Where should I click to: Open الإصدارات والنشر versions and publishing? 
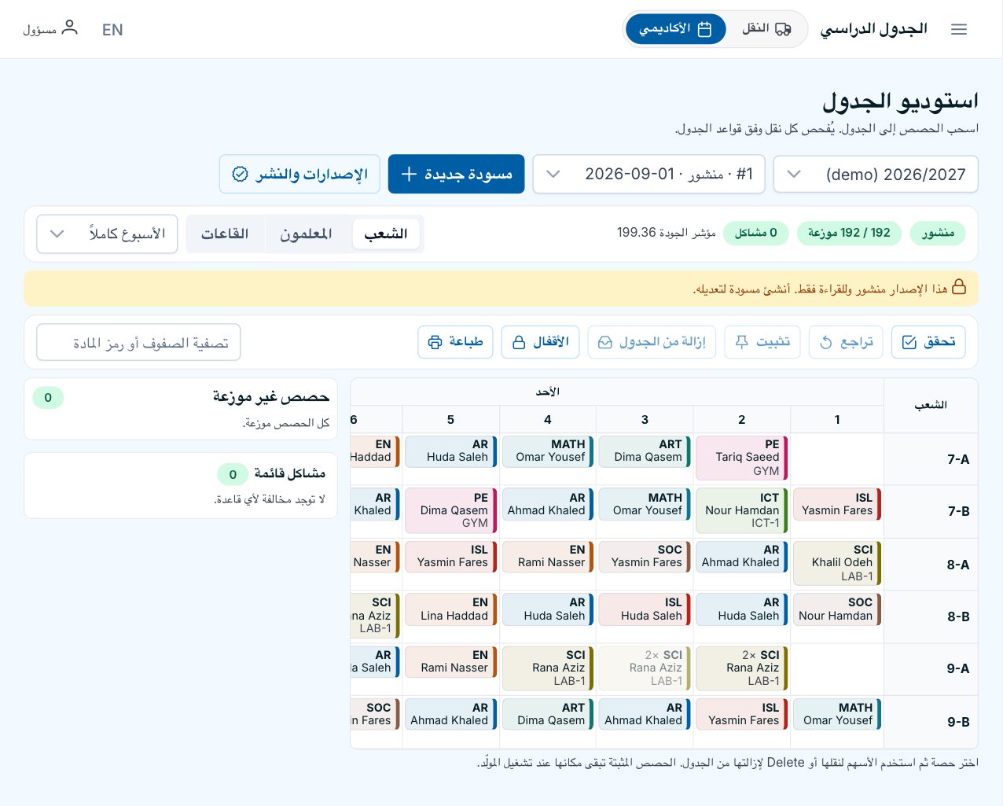(299, 174)
